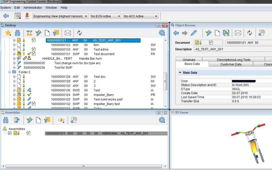Open search binoculars in Desktop panel
Image resolution: width=272 pixels, height=170 pixels.
tap(18, 33)
